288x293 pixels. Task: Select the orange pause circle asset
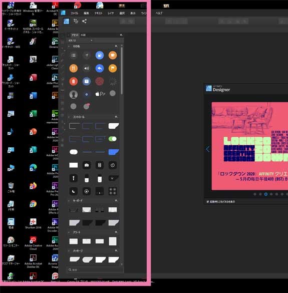(74, 69)
